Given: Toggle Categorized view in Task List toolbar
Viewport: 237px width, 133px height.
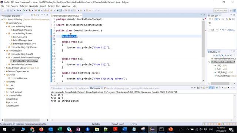Looking at the screenshot, I should pos(216,19).
